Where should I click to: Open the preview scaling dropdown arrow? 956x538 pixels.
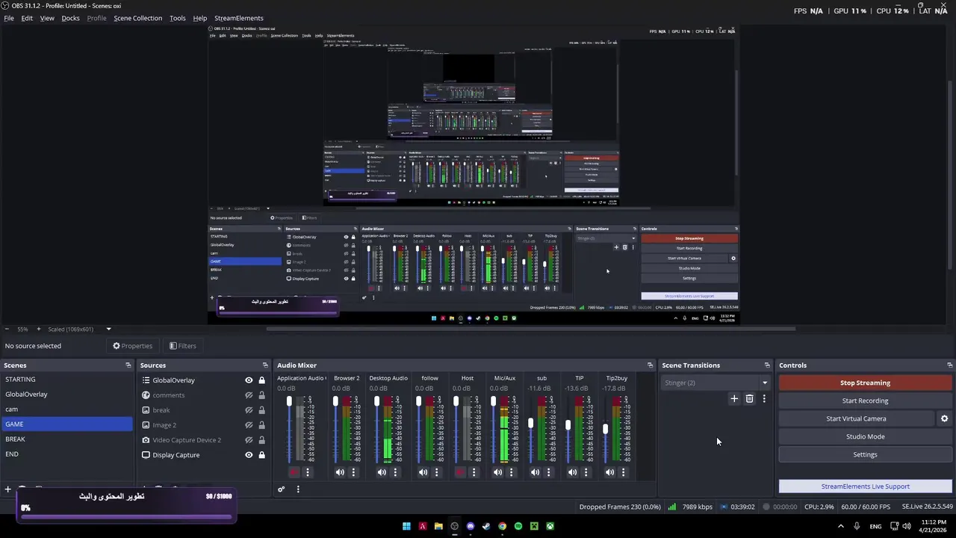(x=108, y=329)
